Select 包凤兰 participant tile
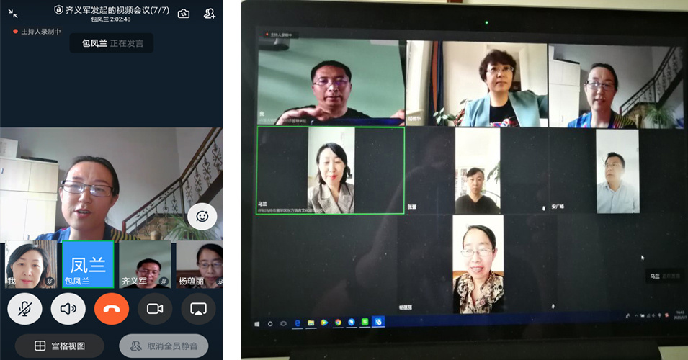The image size is (688, 360). click(87, 264)
